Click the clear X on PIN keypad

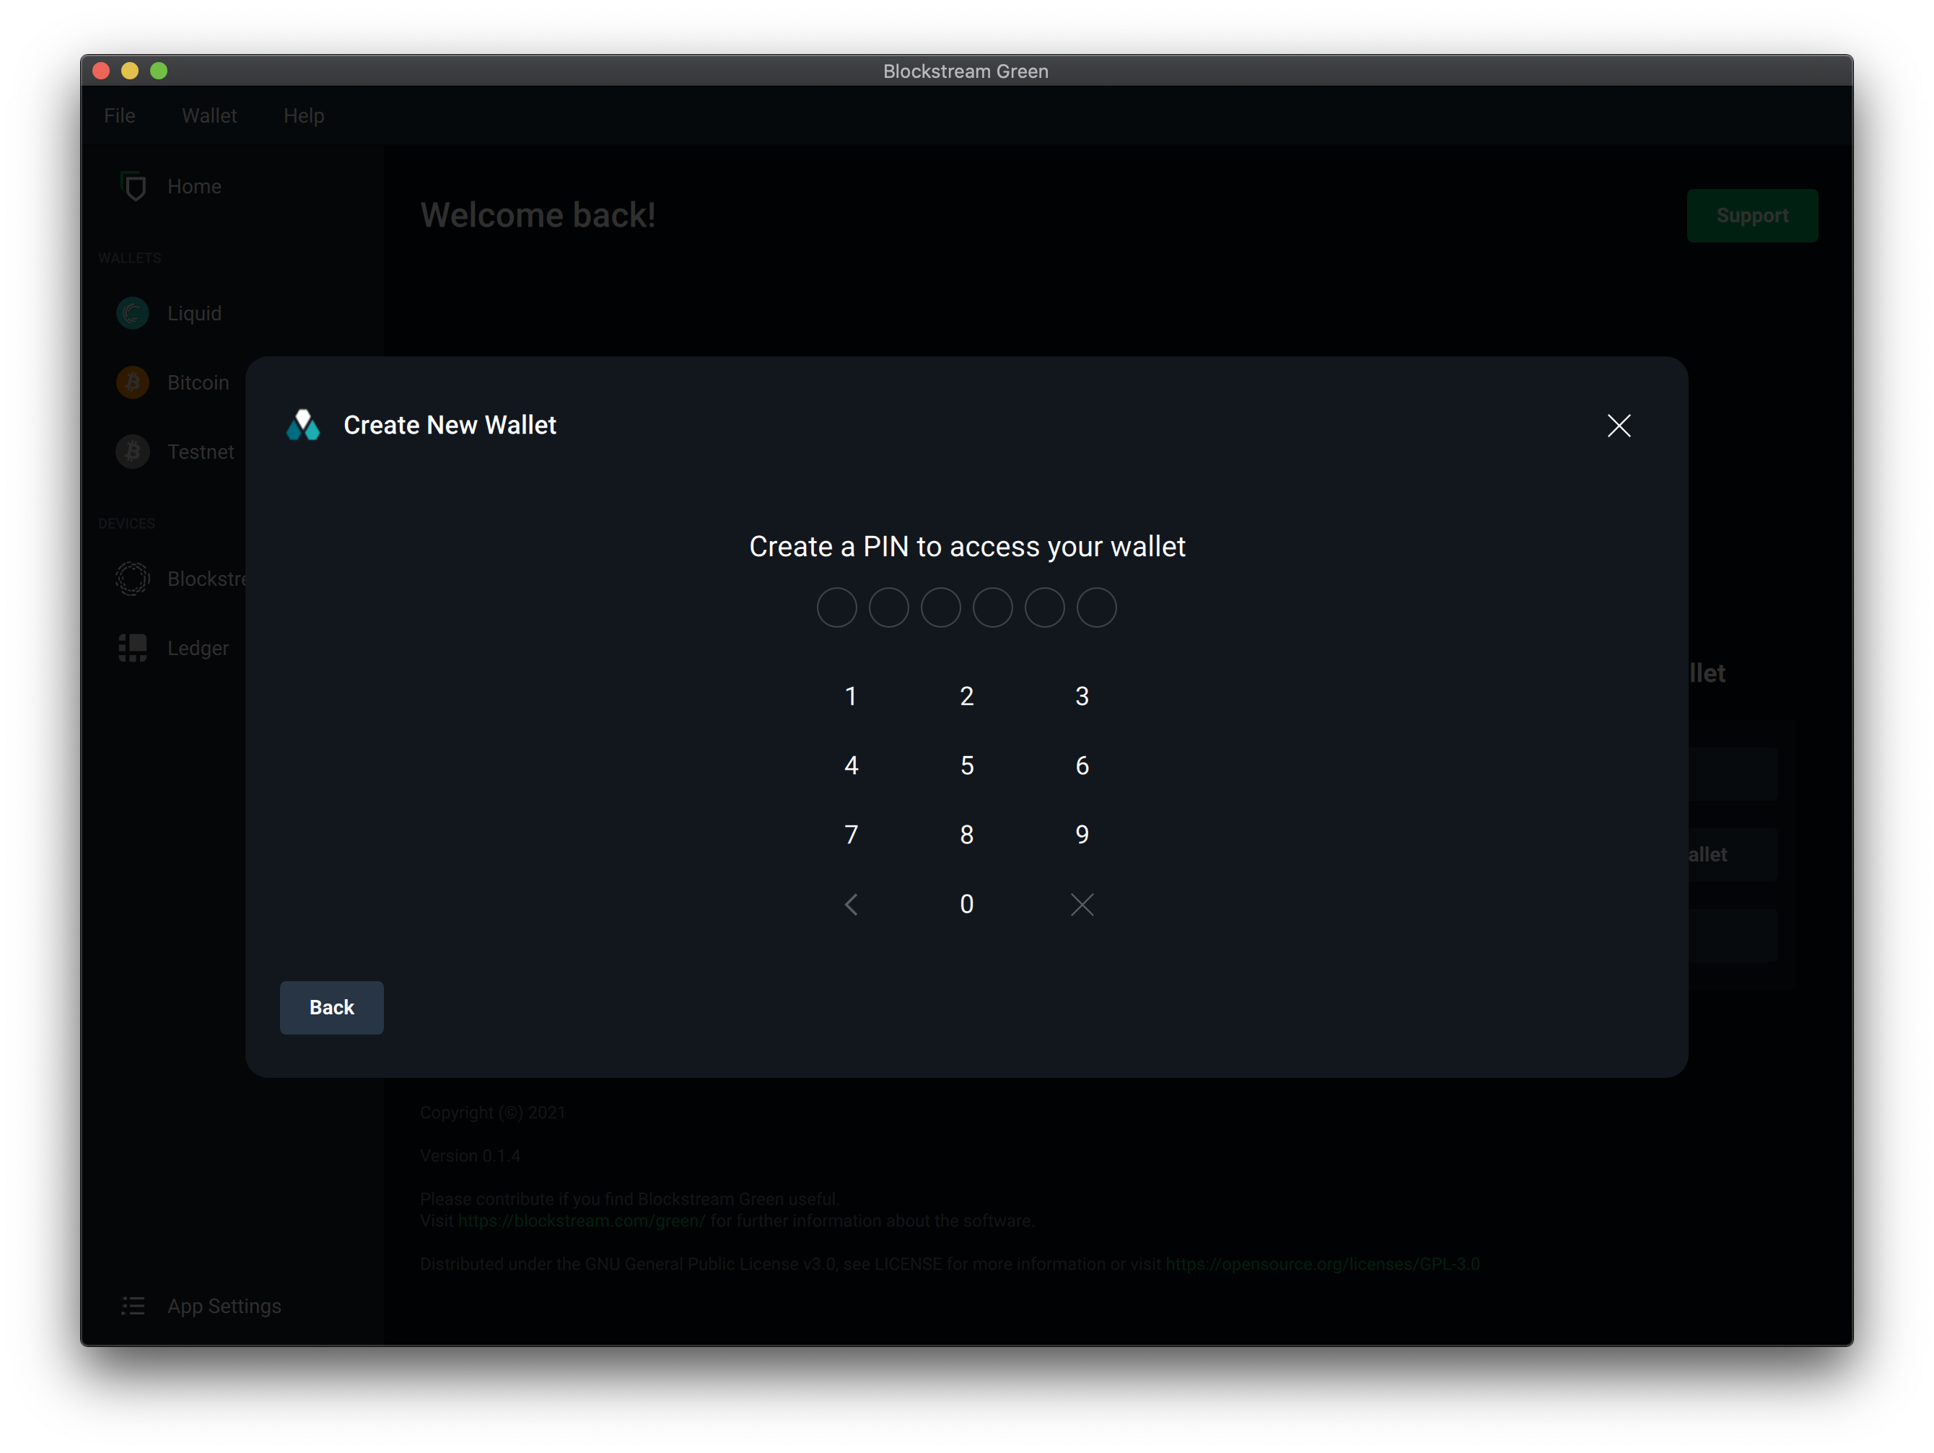1082,904
